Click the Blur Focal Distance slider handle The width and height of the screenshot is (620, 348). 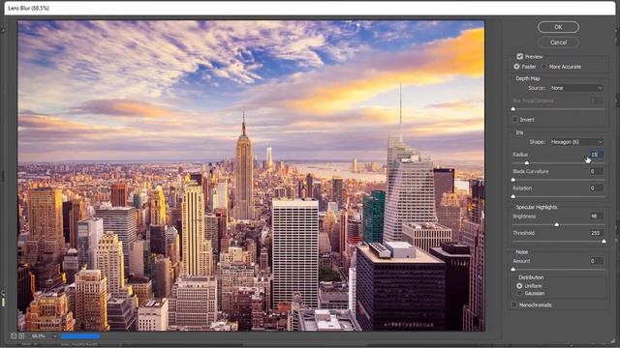[x=513, y=108]
